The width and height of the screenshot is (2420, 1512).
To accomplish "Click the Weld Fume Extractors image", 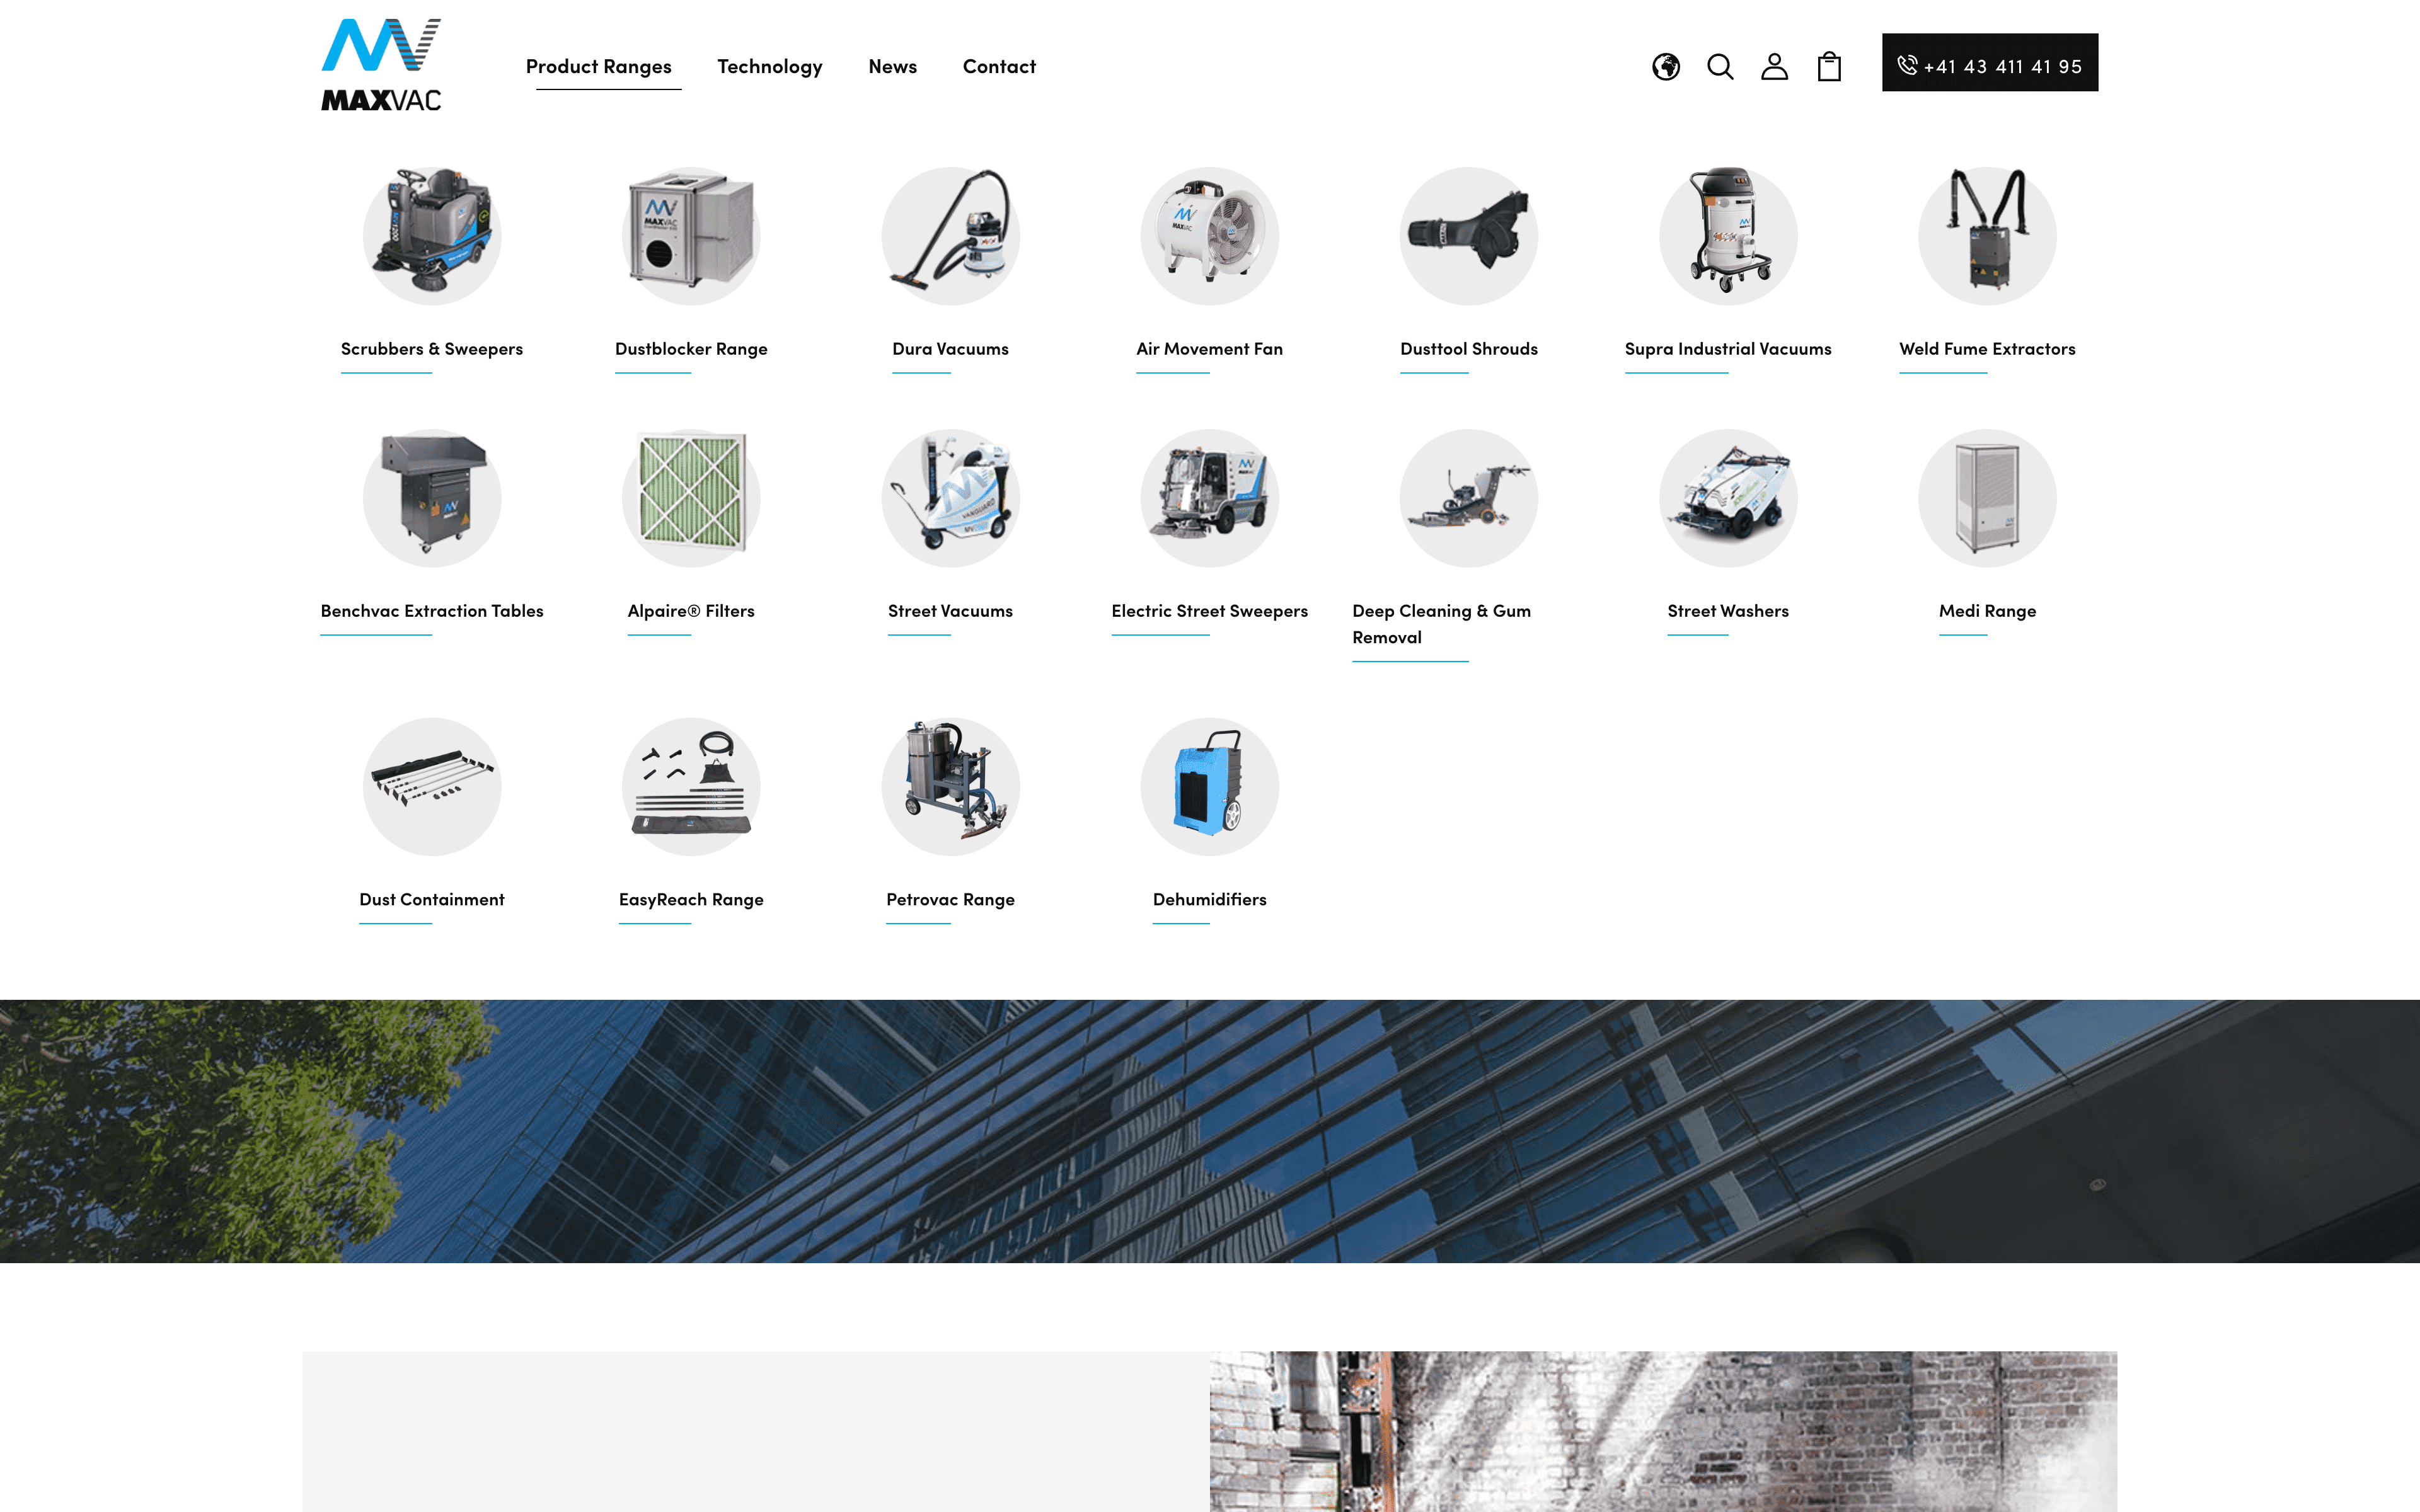I will point(1987,236).
